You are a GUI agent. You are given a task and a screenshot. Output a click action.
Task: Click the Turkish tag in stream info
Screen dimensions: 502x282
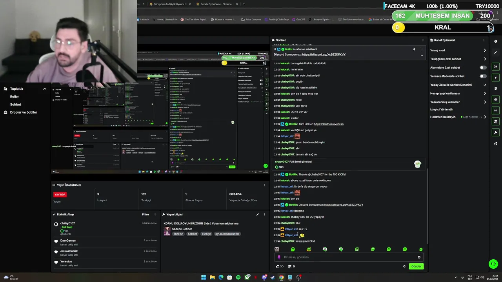(x=178, y=234)
